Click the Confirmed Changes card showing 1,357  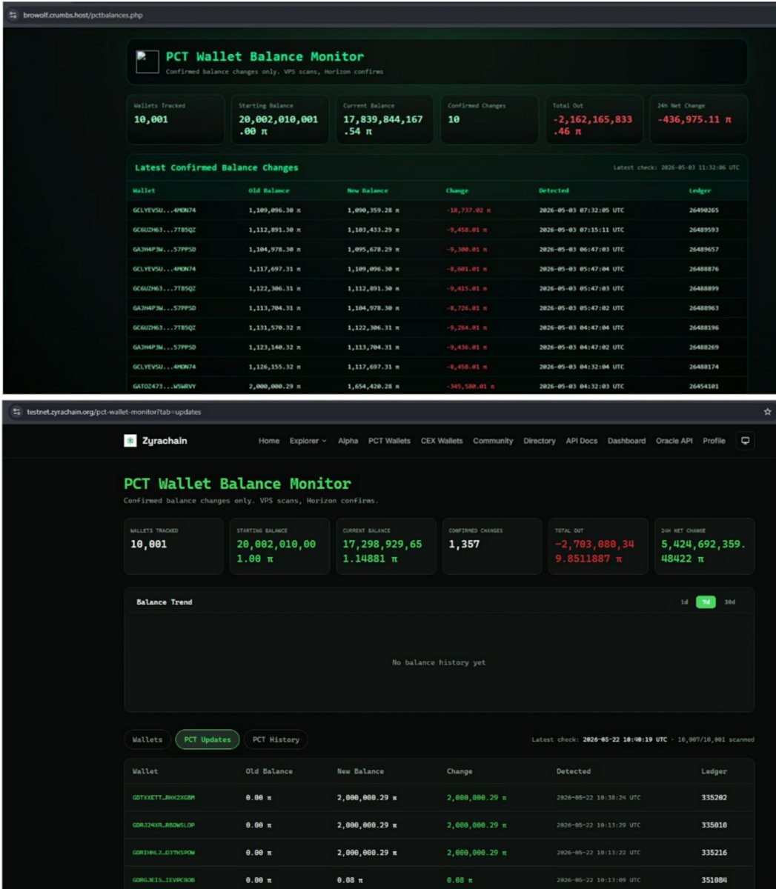pos(492,546)
